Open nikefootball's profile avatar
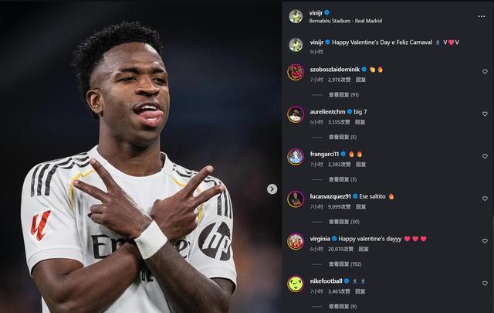The image size is (494, 313). click(296, 284)
